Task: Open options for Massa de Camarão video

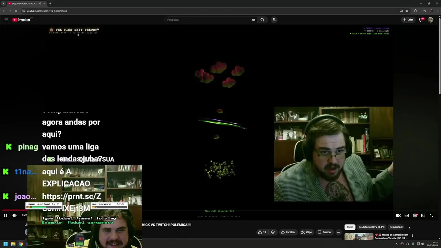Action: click(412, 235)
